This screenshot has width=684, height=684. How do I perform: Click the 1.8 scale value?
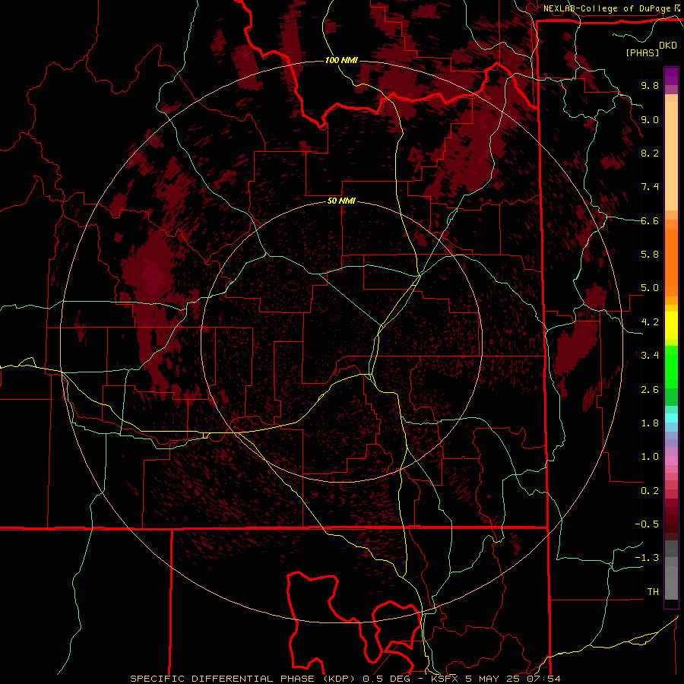pos(650,423)
